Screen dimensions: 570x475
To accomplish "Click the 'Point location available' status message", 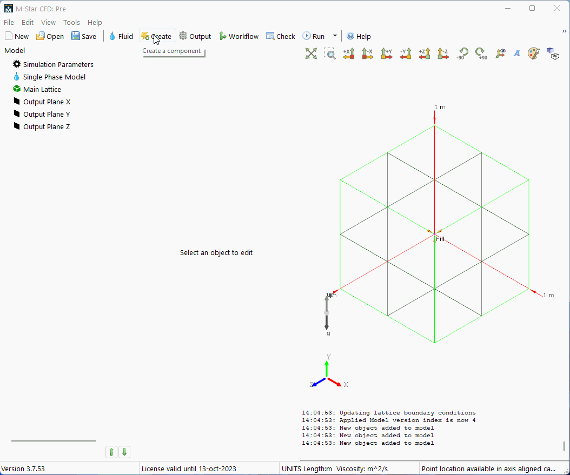I will click(x=488, y=469).
